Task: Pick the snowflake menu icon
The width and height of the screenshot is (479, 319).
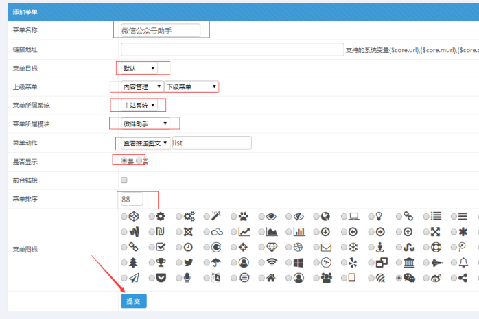Action: pyautogui.click(x=344, y=247)
